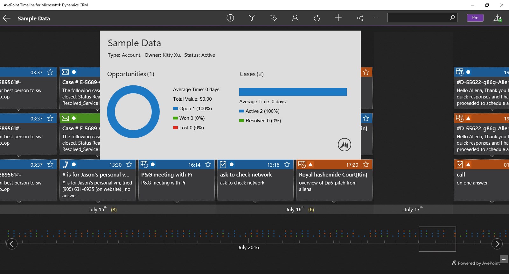Star the 'ask to check network' card
509x274 pixels.
pyautogui.click(x=287, y=164)
